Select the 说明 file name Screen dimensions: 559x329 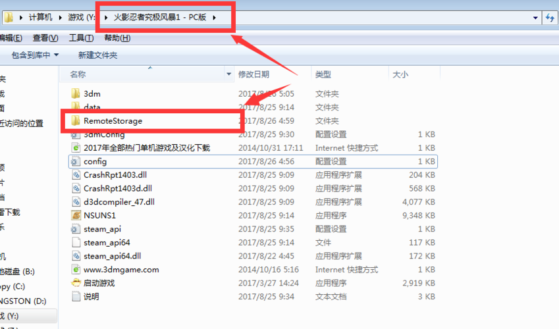tap(92, 297)
